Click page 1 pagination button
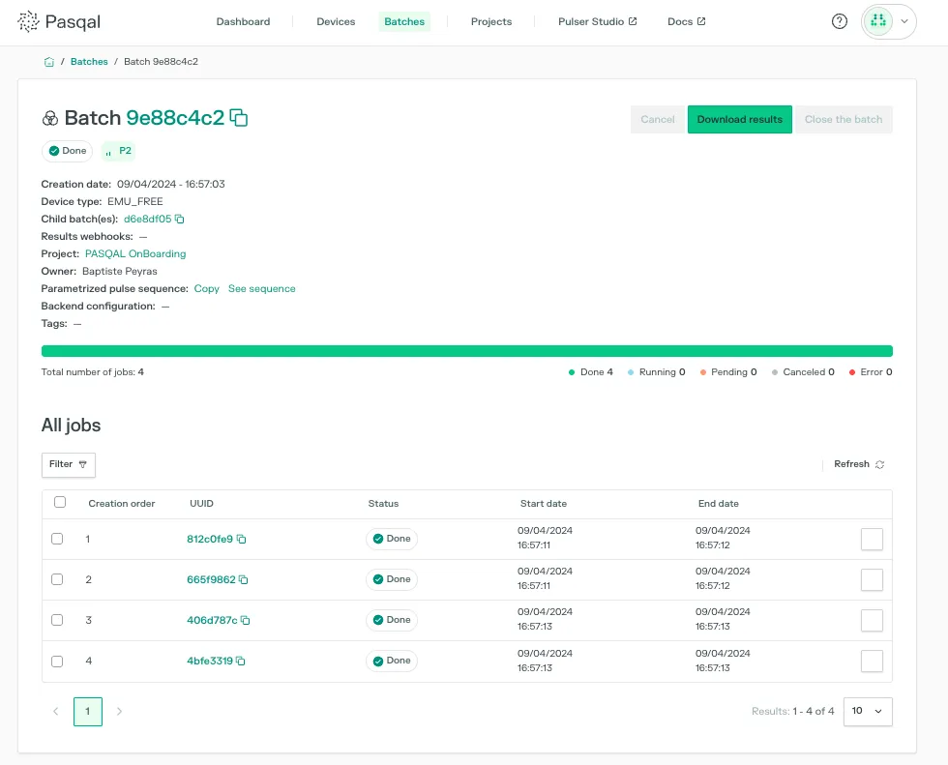 pyautogui.click(x=88, y=711)
